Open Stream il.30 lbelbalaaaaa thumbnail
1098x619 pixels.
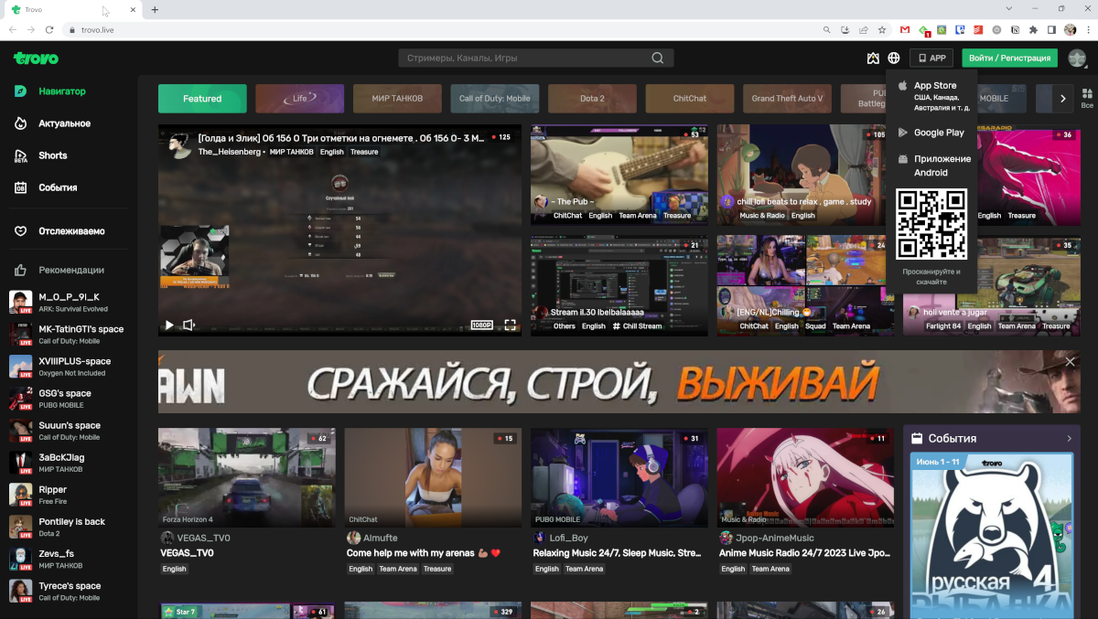619,285
